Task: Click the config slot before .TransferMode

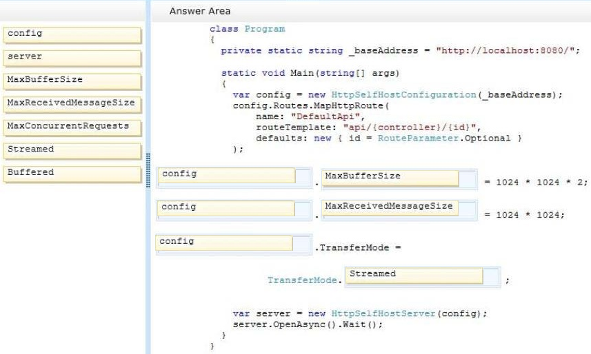Action: (234, 244)
